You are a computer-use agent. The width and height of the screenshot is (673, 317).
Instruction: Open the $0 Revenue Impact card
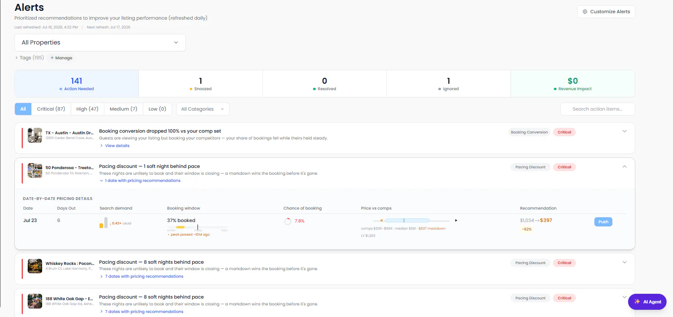(573, 84)
